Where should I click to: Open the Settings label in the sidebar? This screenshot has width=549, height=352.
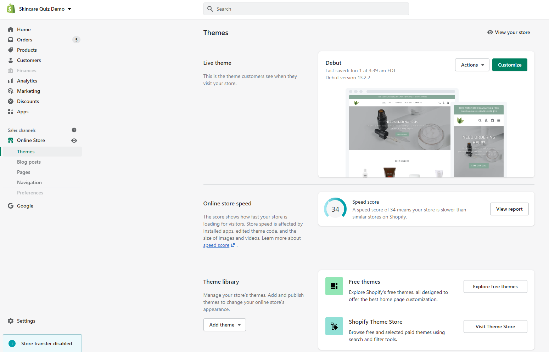tap(26, 321)
